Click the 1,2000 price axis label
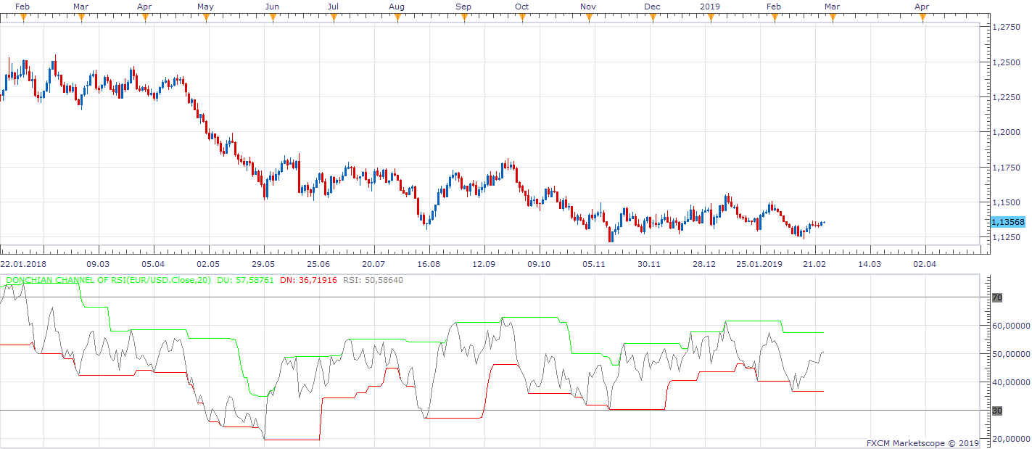Image resolution: width=1032 pixels, height=449 pixels. click(1006, 132)
